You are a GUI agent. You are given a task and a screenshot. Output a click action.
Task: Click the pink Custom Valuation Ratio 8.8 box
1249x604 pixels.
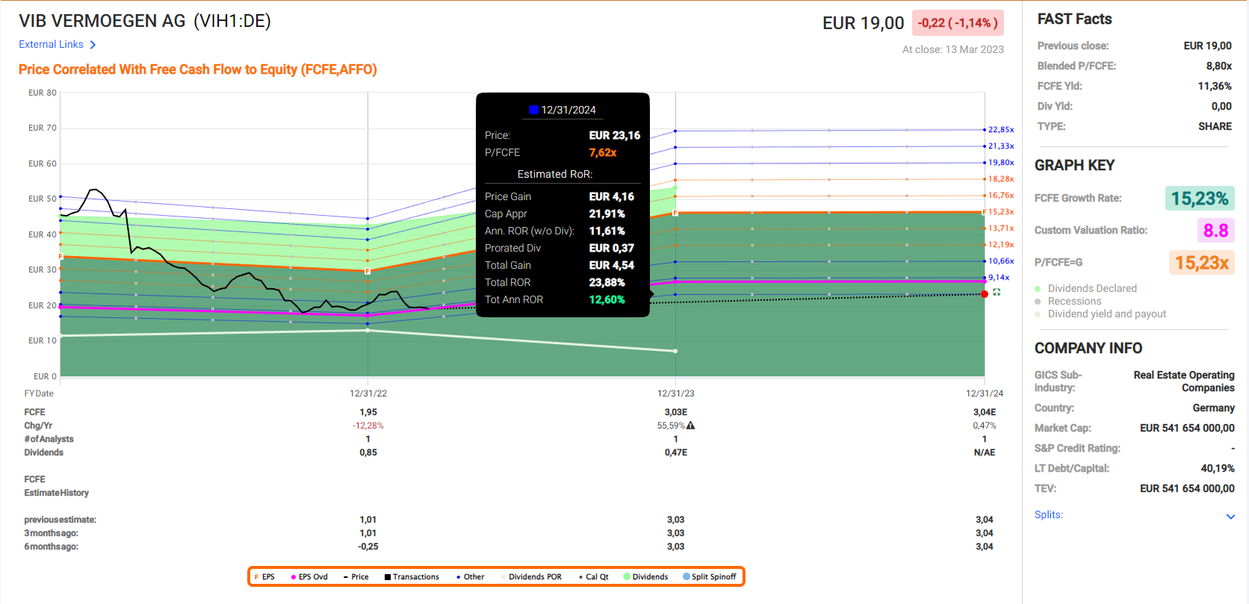(1215, 231)
